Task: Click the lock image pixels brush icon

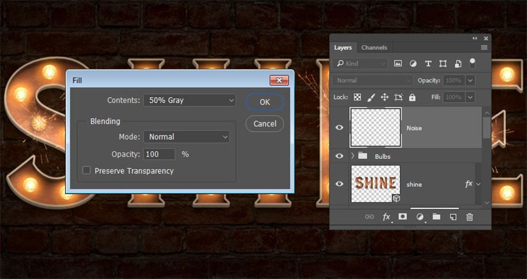Action: (x=371, y=97)
